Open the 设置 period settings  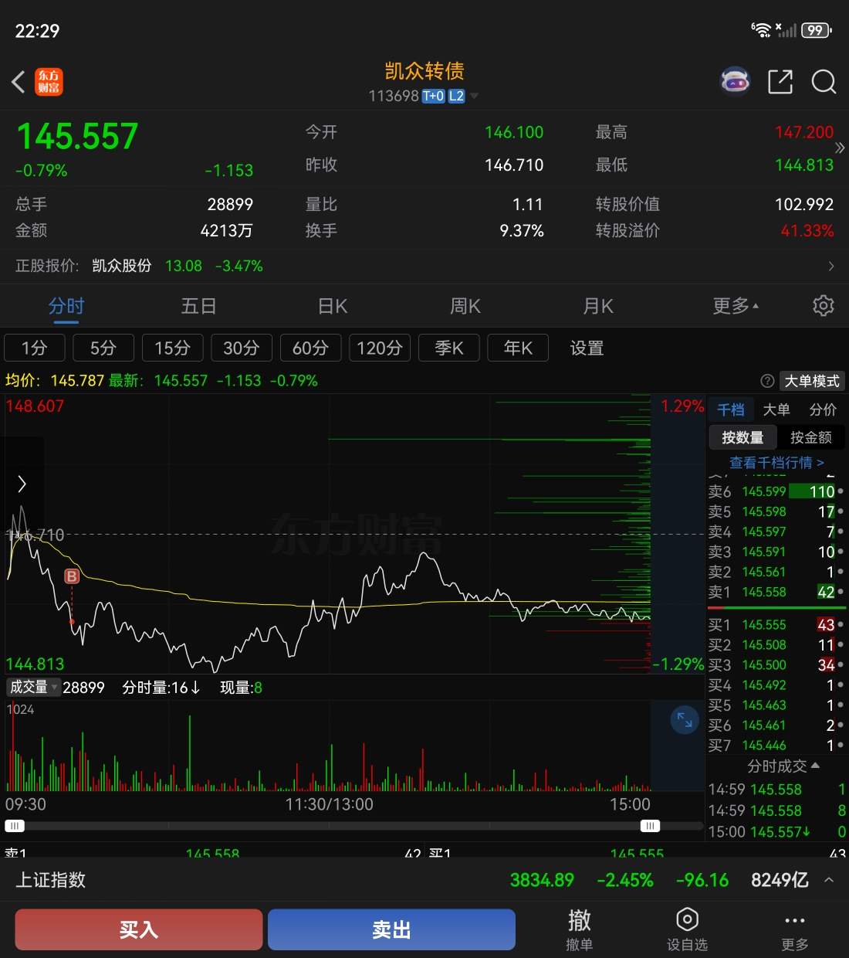(587, 348)
